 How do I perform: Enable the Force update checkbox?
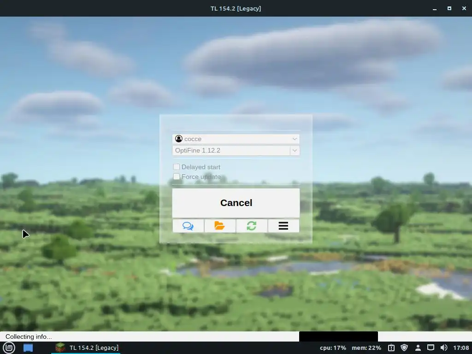177,177
